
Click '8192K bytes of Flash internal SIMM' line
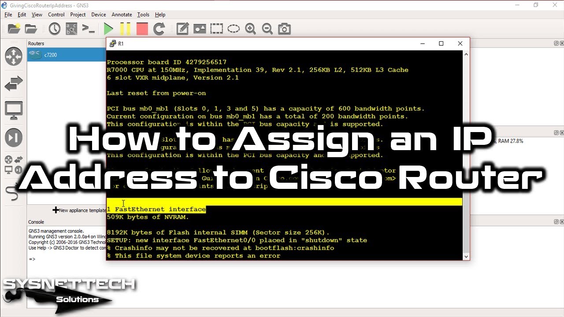[x=218, y=232]
